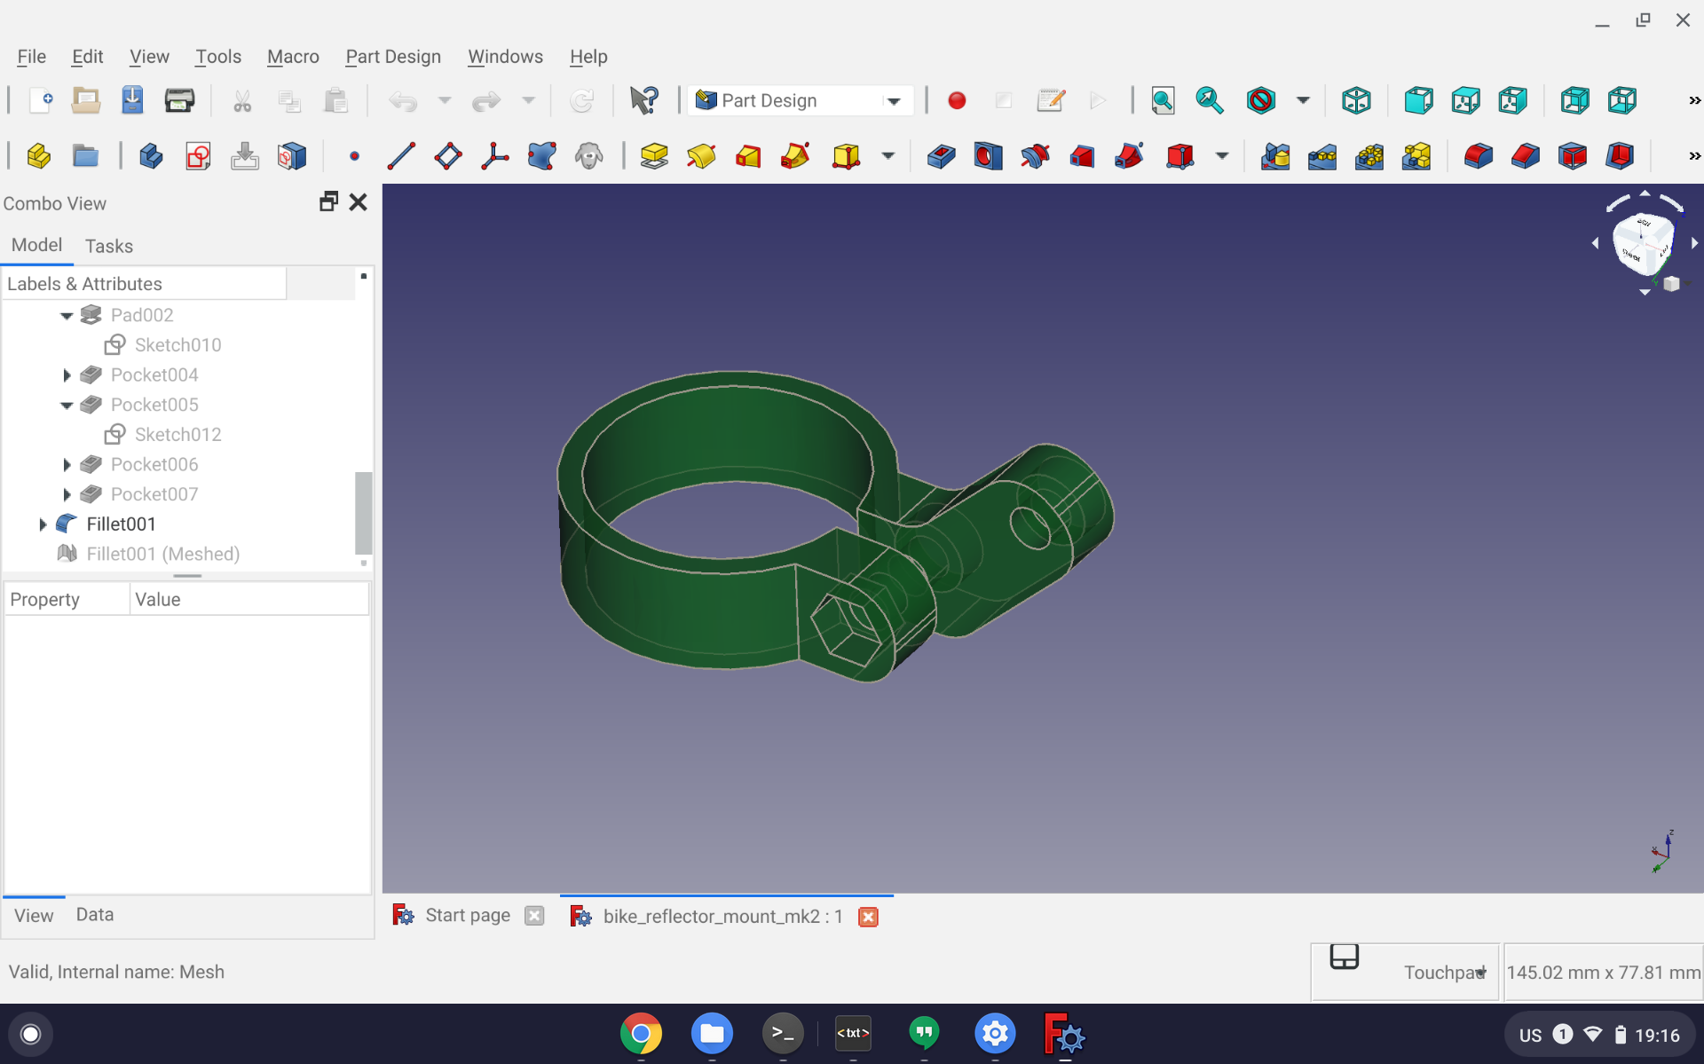This screenshot has width=1704, height=1064.
Task: Click Fit all zoom icon
Action: (x=1163, y=100)
